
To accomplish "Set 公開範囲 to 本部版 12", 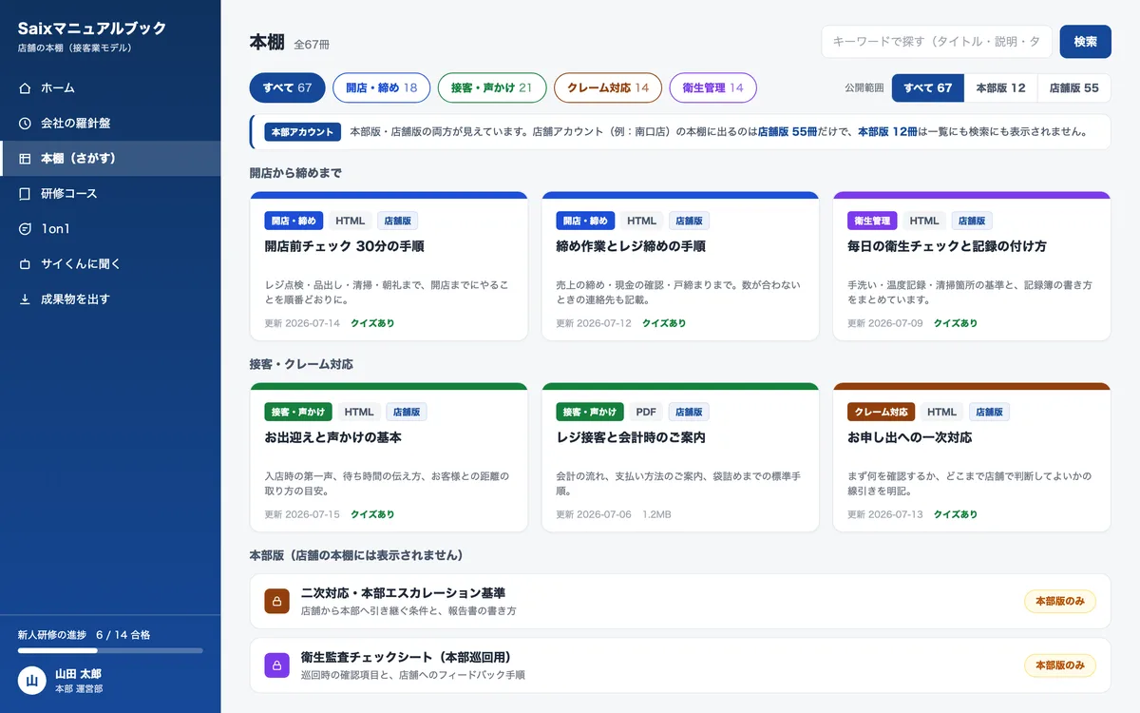I will tap(1000, 87).
